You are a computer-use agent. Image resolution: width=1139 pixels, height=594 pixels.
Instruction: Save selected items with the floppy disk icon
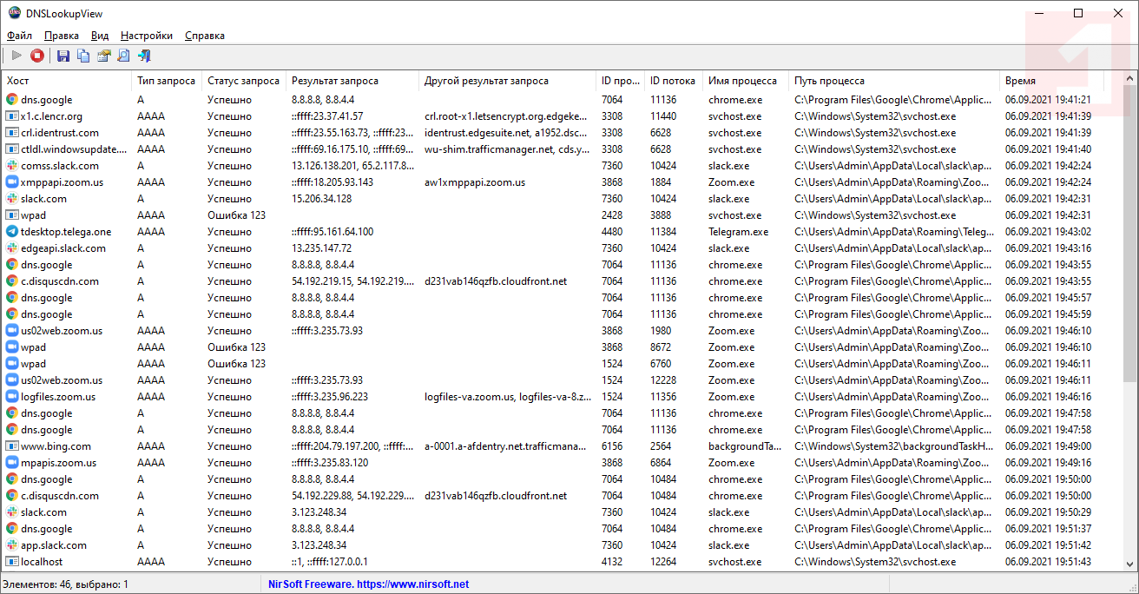click(63, 56)
